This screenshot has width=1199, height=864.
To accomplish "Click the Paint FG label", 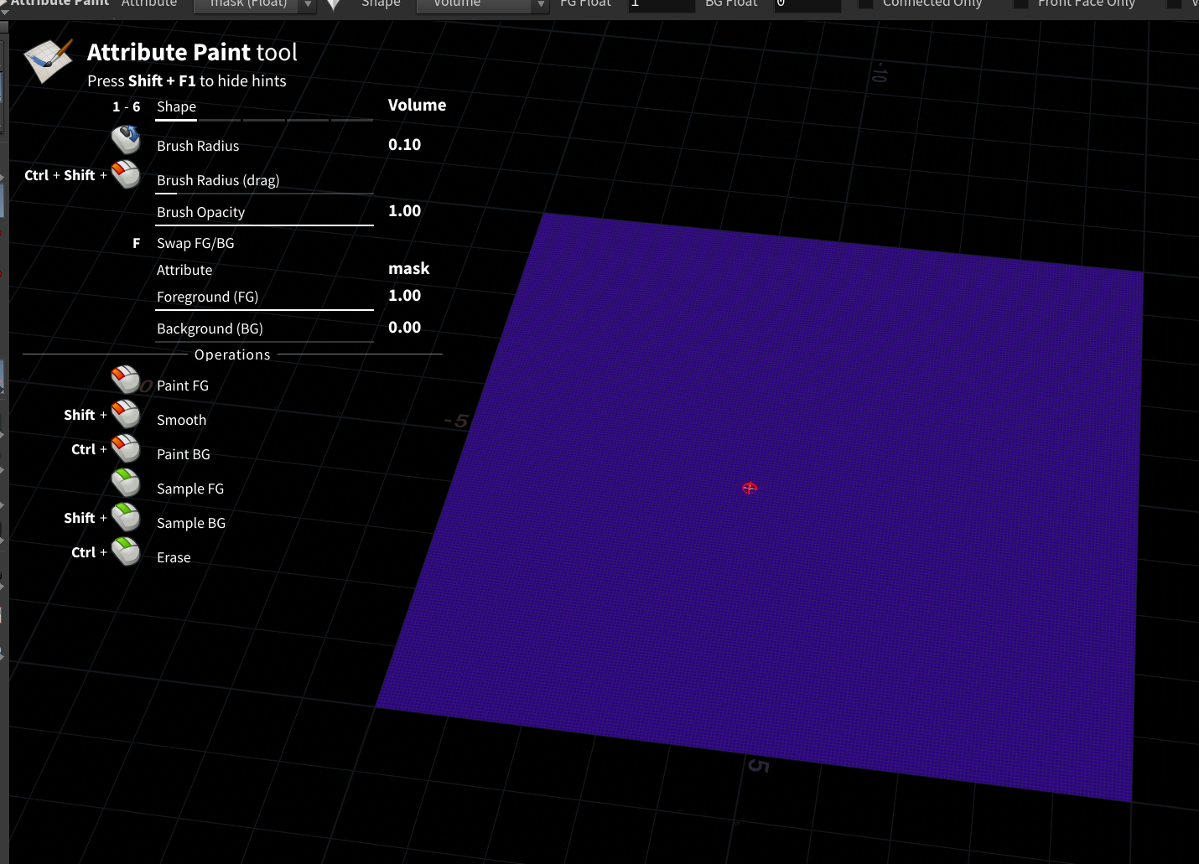I will (x=183, y=385).
